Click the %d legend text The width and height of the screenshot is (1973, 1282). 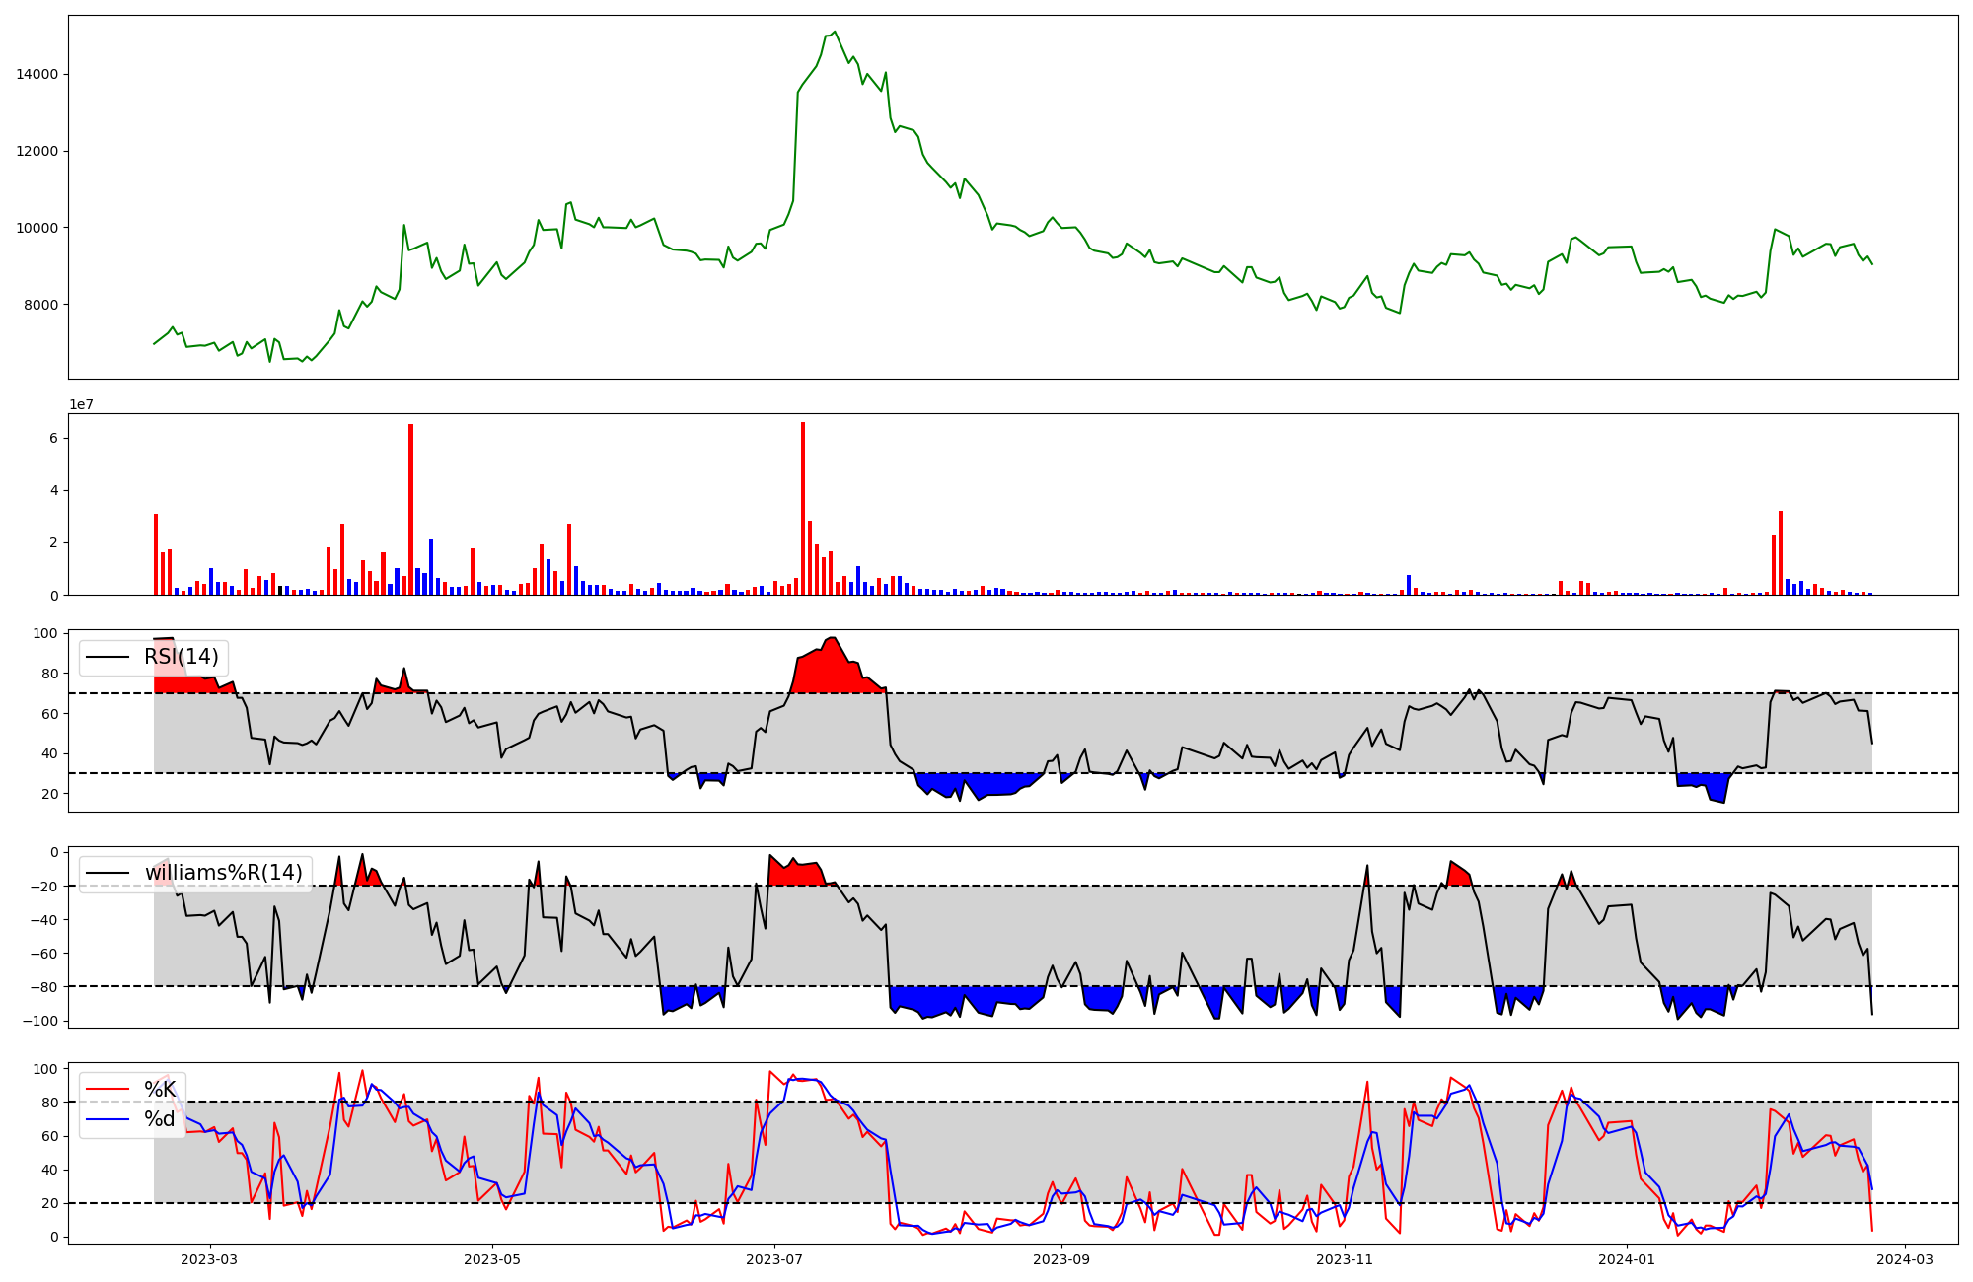[x=160, y=1119]
